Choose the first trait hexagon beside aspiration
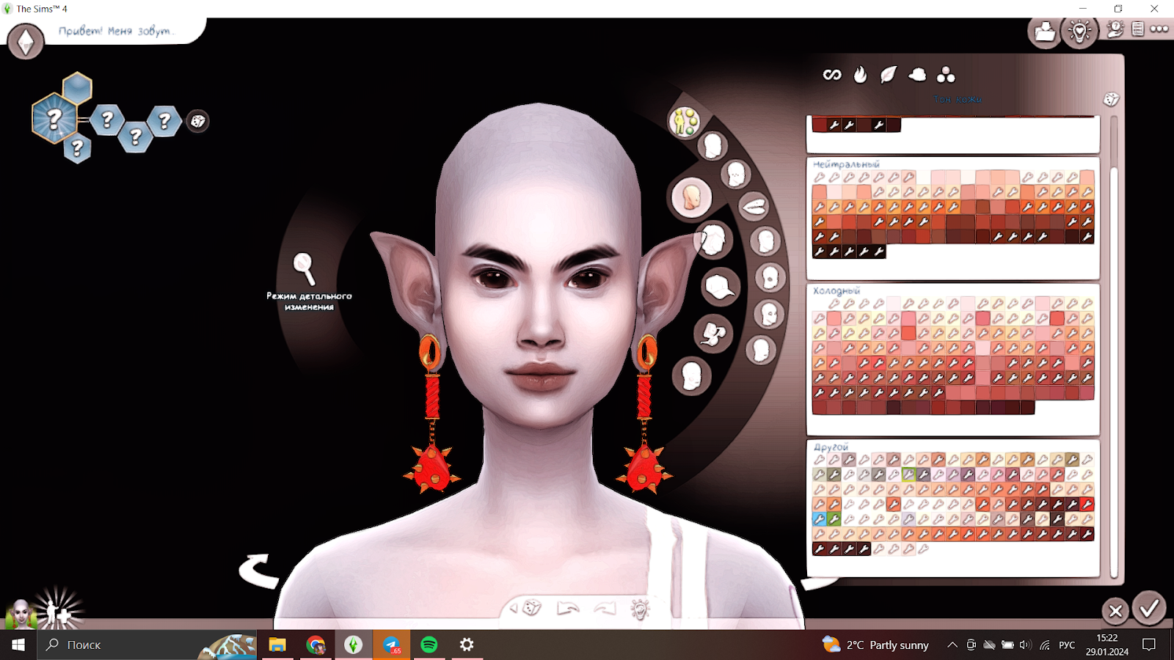The image size is (1174, 660). (x=107, y=119)
